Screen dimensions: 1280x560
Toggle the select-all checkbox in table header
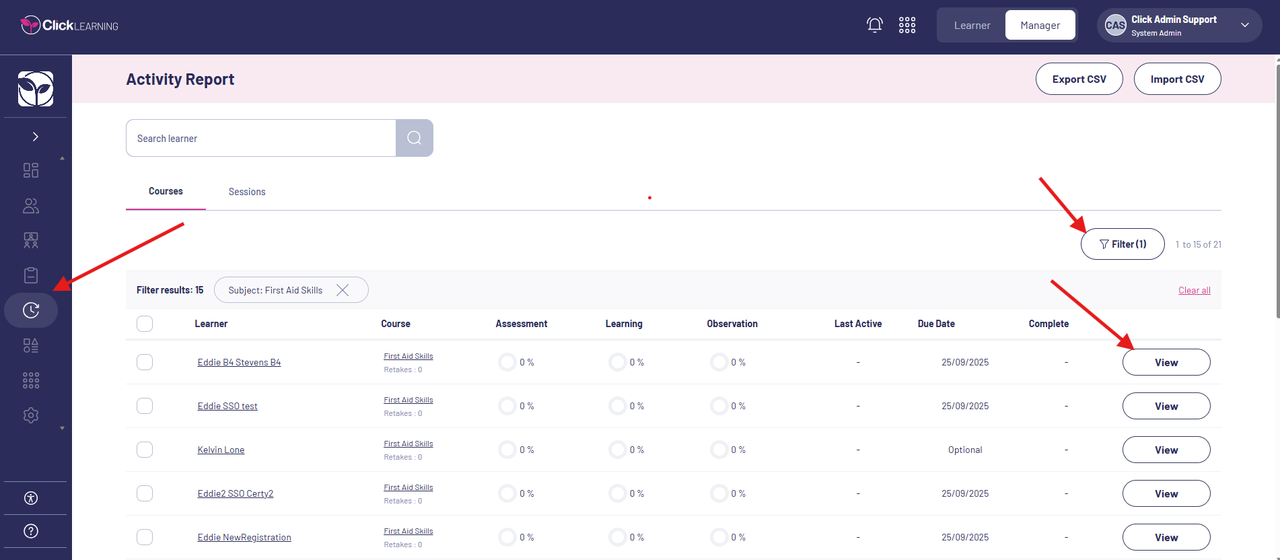(x=145, y=324)
